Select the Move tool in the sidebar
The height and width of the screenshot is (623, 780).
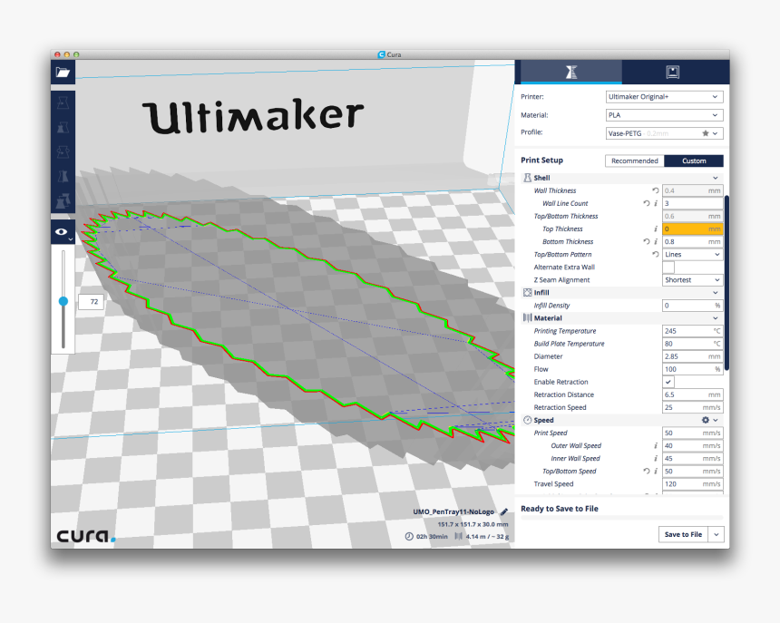(x=63, y=102)
